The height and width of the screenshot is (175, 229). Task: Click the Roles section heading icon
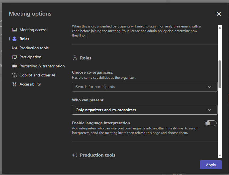click(75, 58)
